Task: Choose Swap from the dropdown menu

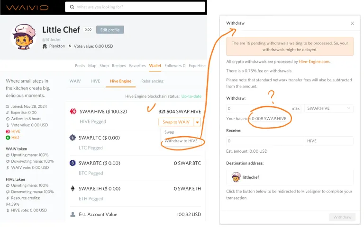Action: (169, 132)
